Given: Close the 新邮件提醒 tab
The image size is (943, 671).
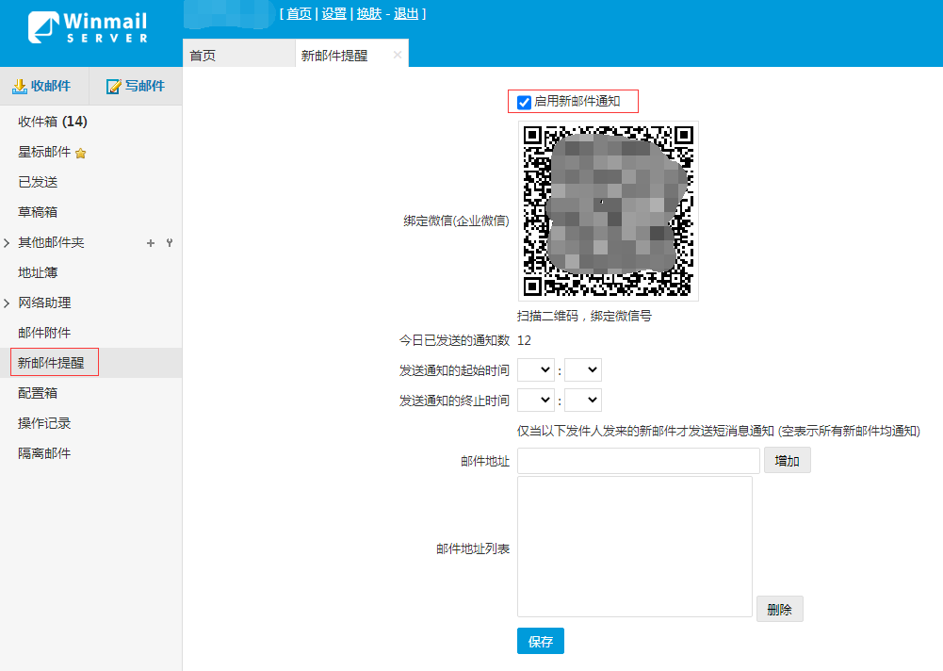Looking at the screenshot, I should tap(398, 55).
